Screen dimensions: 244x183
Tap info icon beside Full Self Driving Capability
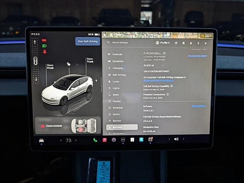(x=172, y=86)
